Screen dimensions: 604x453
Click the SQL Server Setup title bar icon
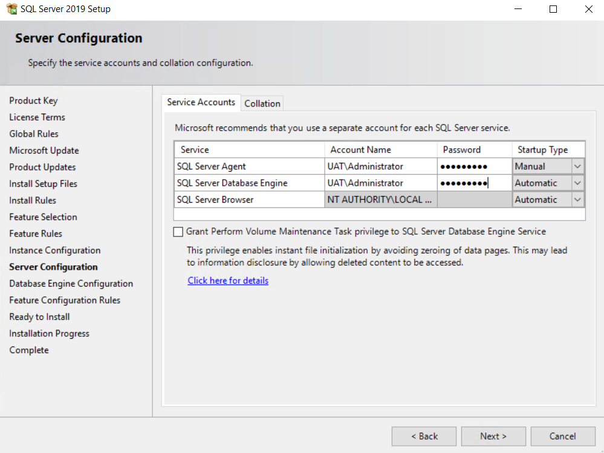(11, 8)
